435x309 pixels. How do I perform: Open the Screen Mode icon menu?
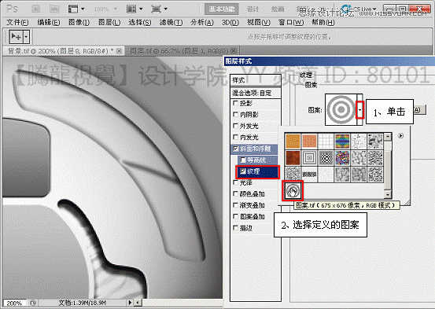click(159, 9)
